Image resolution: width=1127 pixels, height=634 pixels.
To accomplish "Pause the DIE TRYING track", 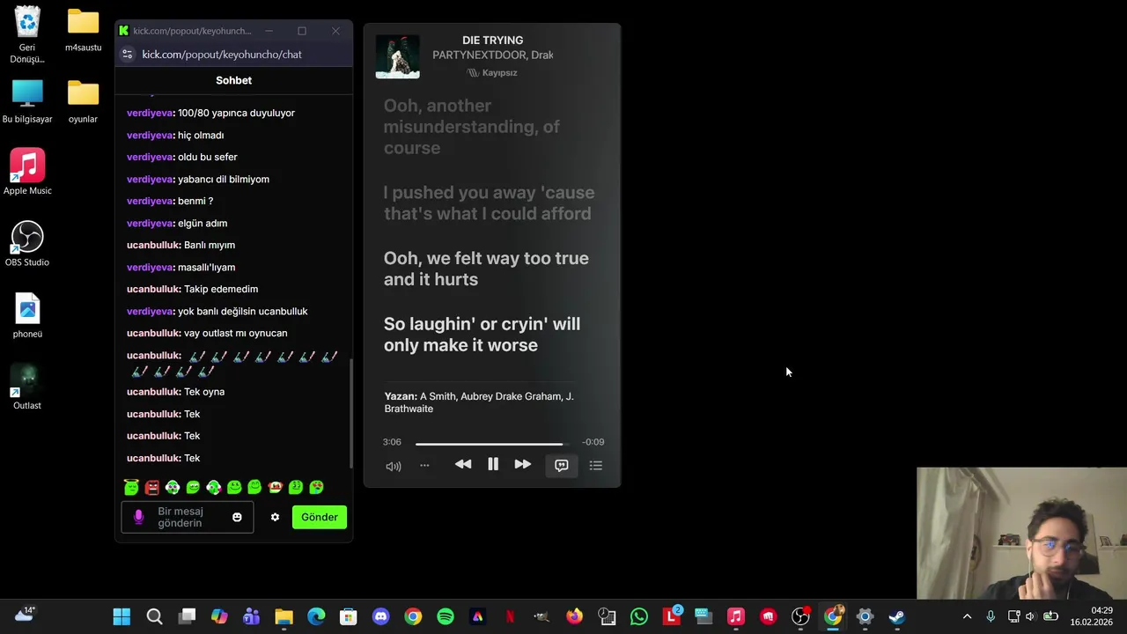I will coord(493,464).
